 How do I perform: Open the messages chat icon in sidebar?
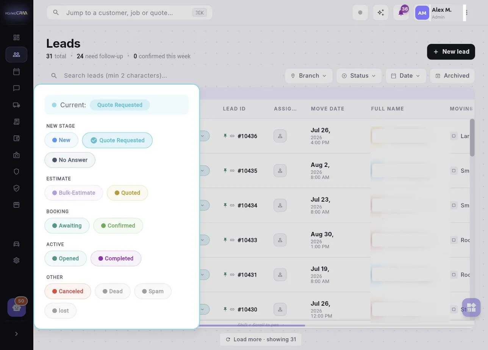(16, 88)
